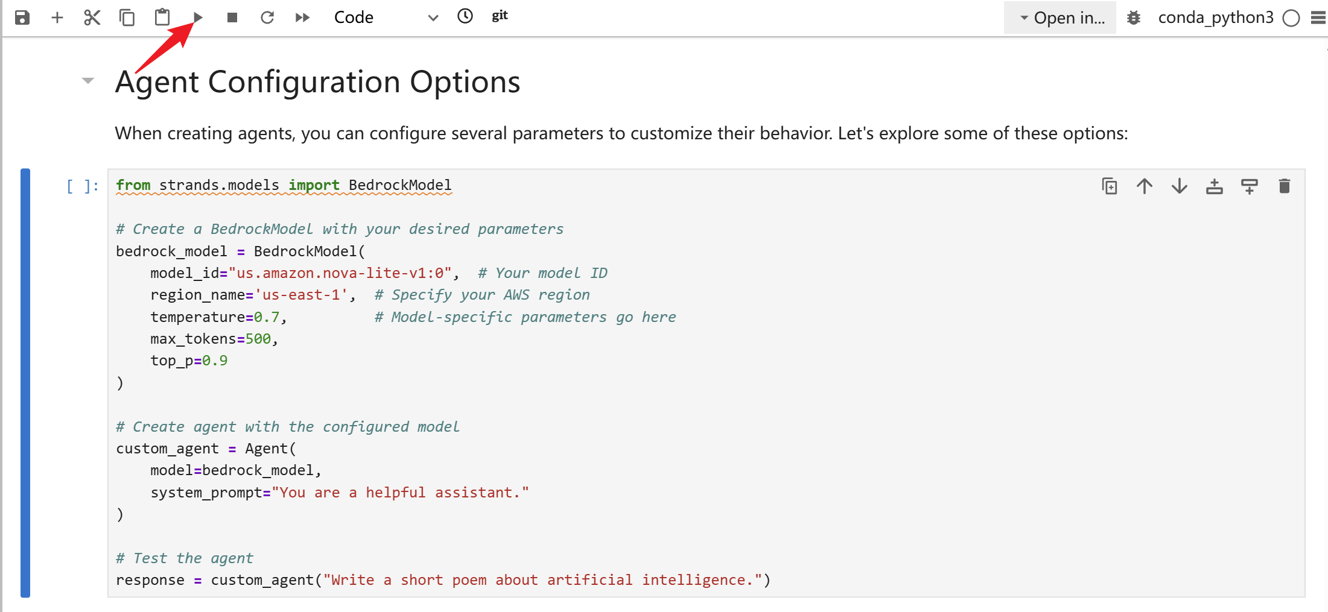Paste cell using the clipboard icon
1328x612 pixels.
162,17
